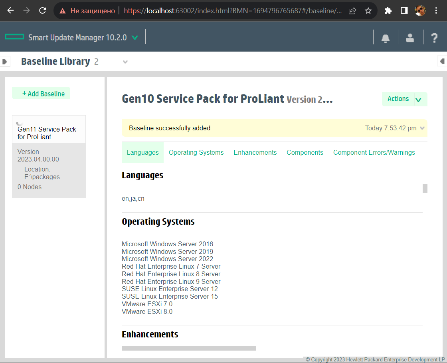Expand the left panel arrow

click(x=5, y=62)
